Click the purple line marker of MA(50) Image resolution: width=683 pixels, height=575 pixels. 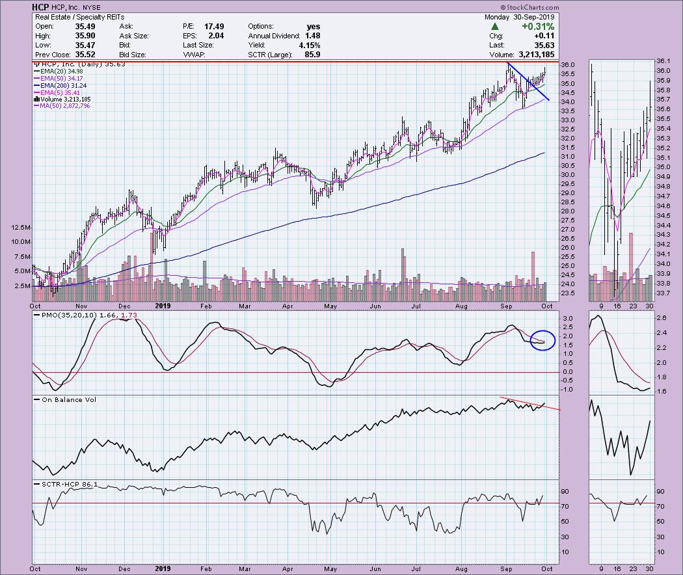pos(36,106)
